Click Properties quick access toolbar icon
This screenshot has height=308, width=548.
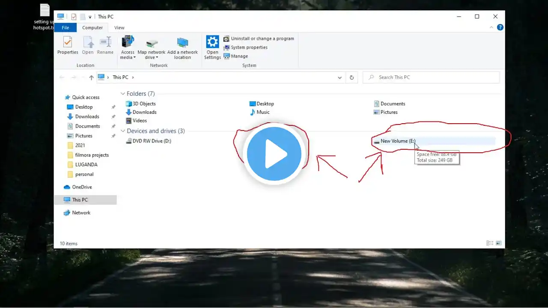[x=74, y=17]
